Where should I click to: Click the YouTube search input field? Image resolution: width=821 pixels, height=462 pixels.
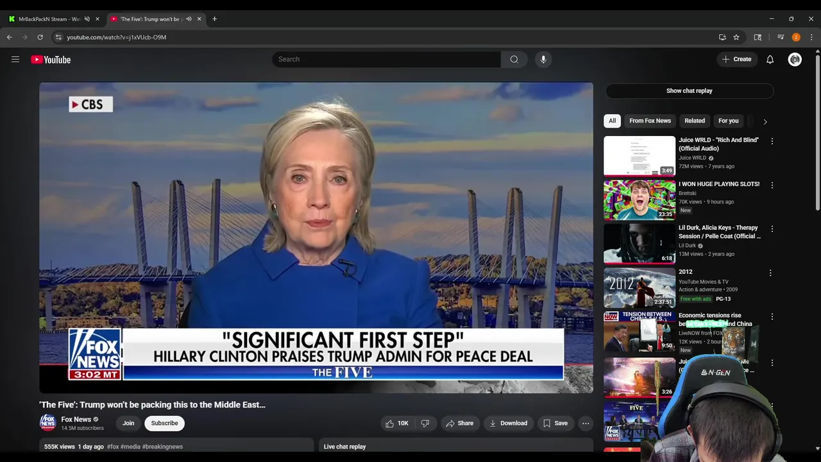(386, 59)
